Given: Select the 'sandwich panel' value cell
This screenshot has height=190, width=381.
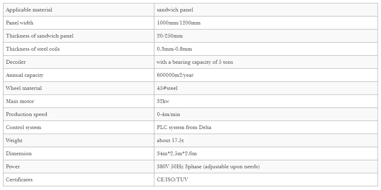Looking at the screenshot, I should [x=266, y=10].
